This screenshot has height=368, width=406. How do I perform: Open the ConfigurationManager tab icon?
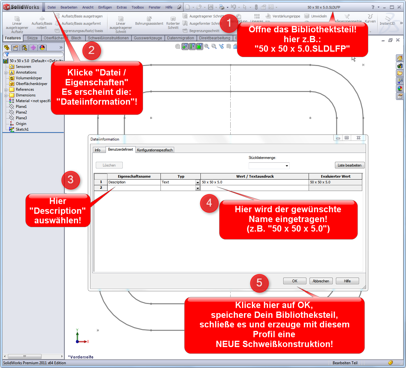[24, 48]
